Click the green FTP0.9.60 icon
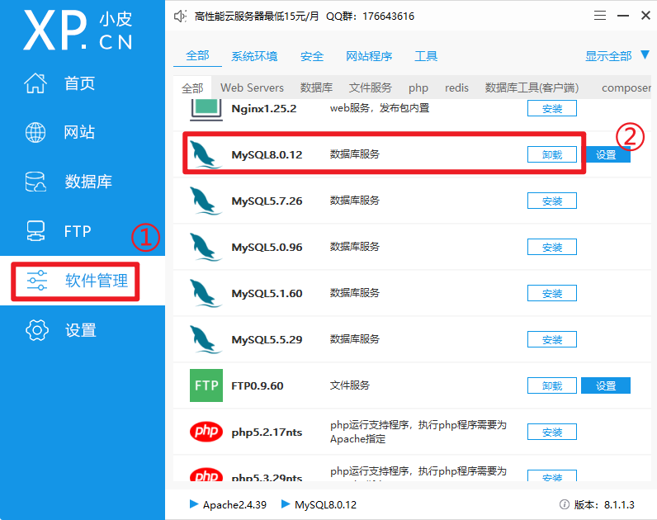The width and height of the screenshot is (657, 520). tap(206, 385)
